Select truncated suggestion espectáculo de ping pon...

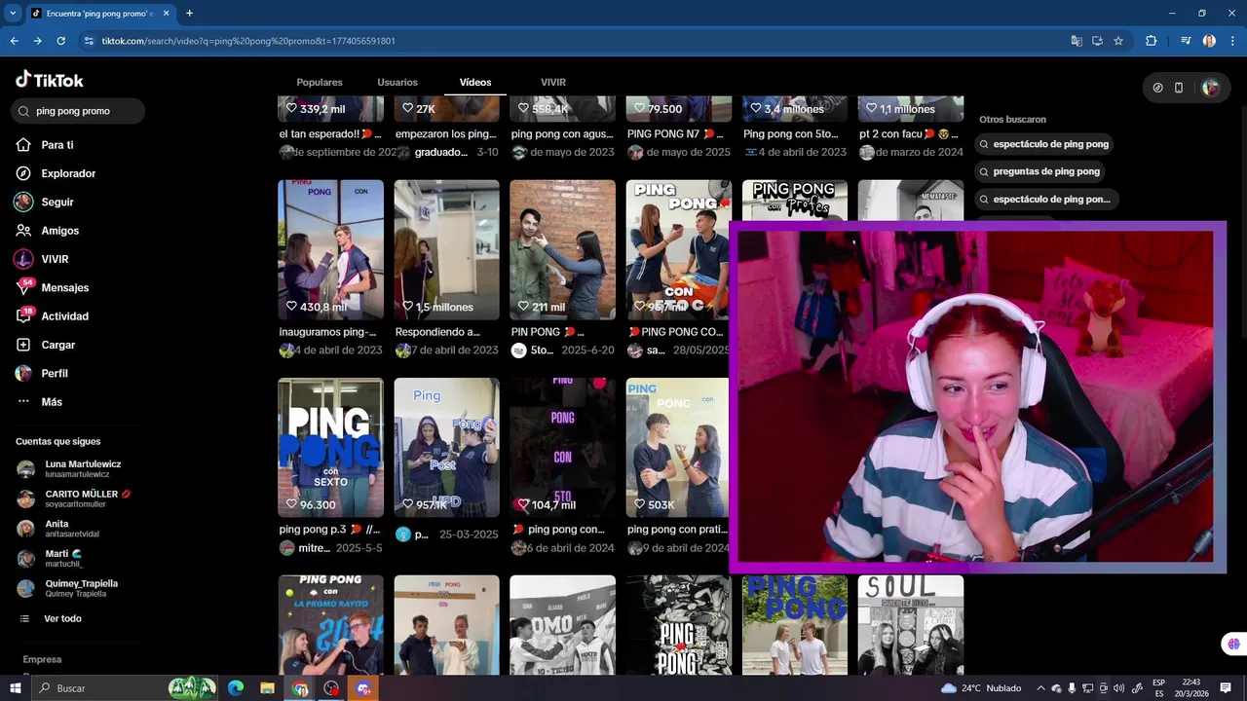pos(1044,199)
